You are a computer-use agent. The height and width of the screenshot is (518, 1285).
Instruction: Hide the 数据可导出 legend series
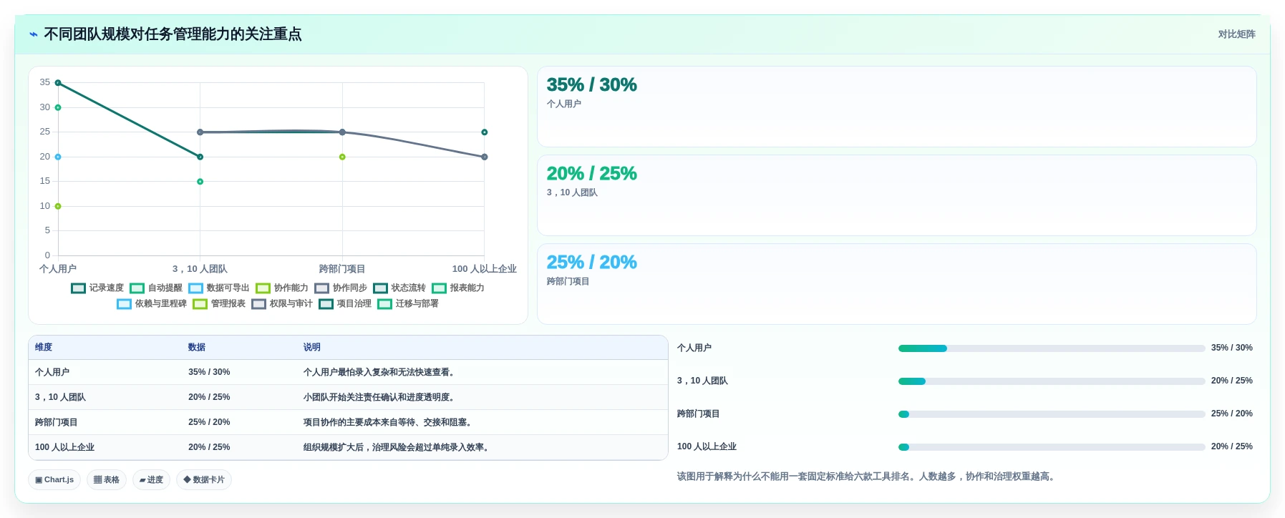(x=219, y=288)
